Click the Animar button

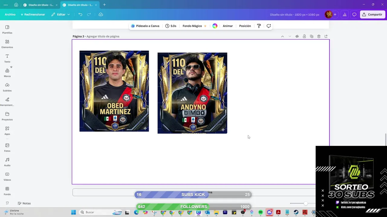228,26
